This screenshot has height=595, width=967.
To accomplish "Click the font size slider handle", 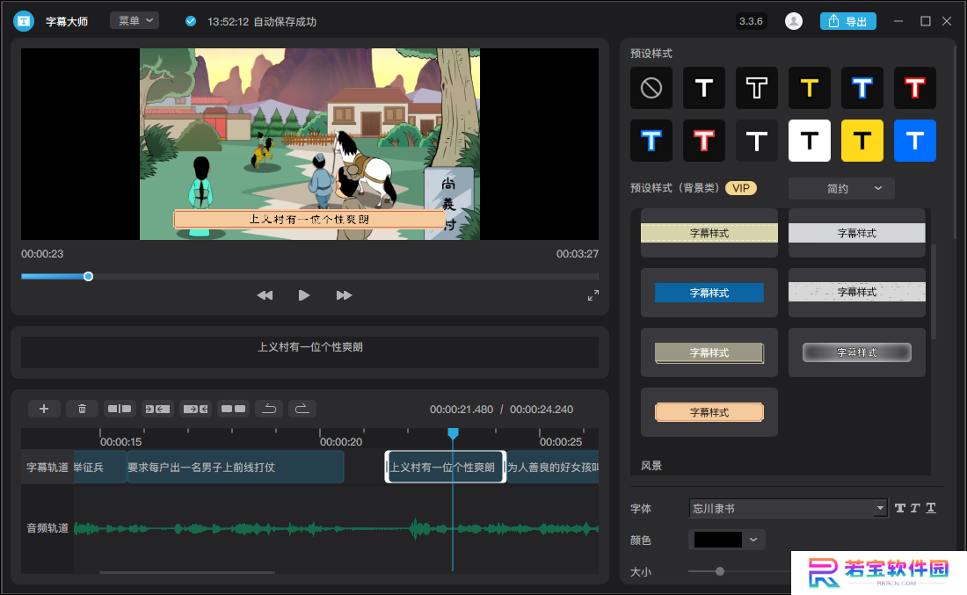I will coord(720,571).
